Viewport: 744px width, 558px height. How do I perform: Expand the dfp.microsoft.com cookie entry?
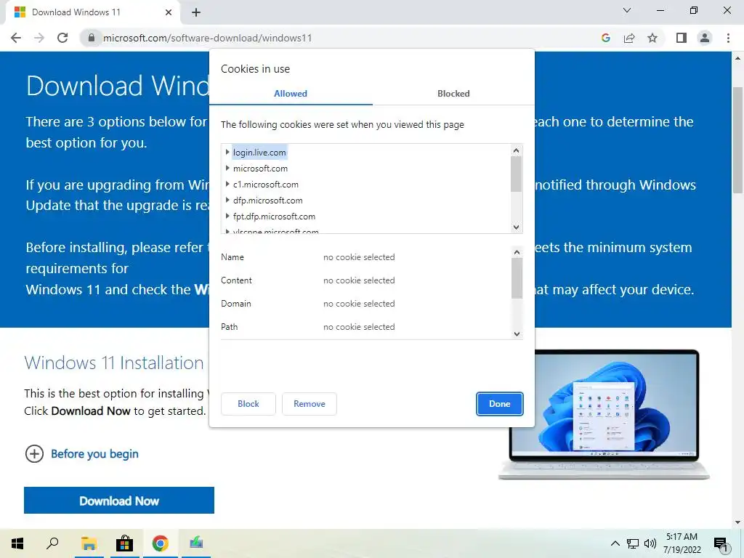[x=227, y=201]
